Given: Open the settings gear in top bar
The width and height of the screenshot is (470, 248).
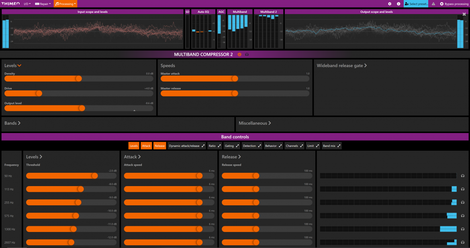Looking at the screenshot, I should coord(389,4).
